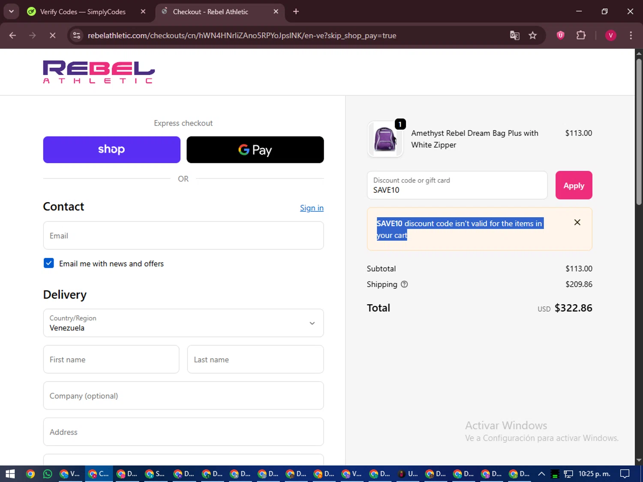Screen dimensions: 643x482
Task: Click the browser address bar URL
Action: [242, 36]
